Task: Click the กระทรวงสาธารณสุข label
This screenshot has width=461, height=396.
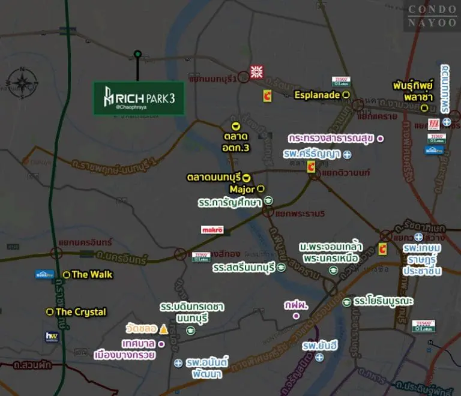Action: (331, 139)
